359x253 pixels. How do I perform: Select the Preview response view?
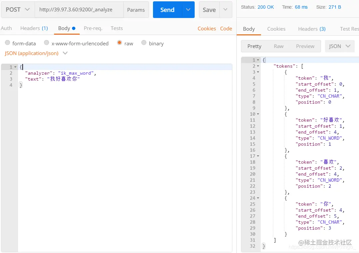tap(305, 46)
